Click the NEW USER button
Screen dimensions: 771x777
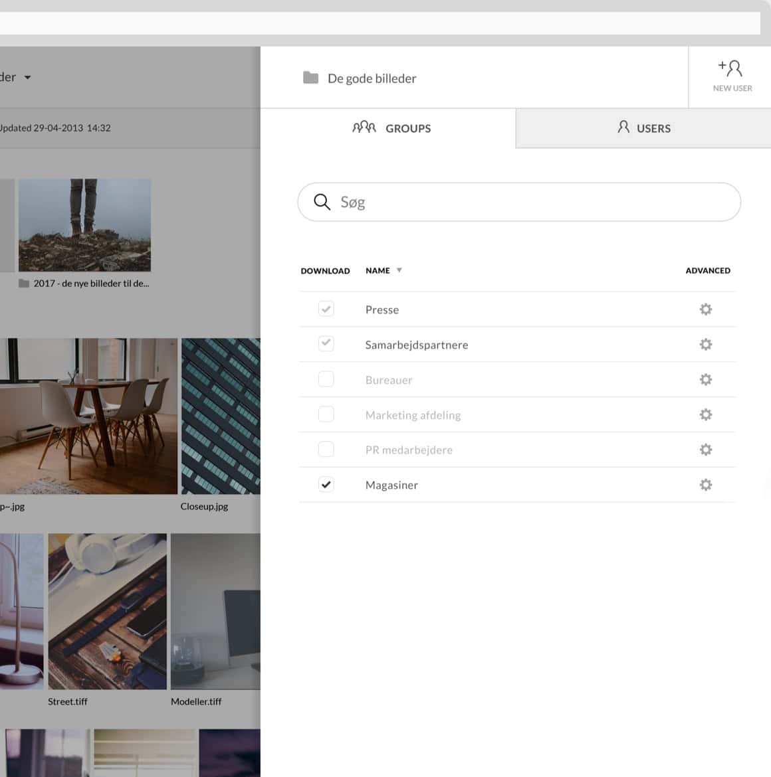[732, 75]
